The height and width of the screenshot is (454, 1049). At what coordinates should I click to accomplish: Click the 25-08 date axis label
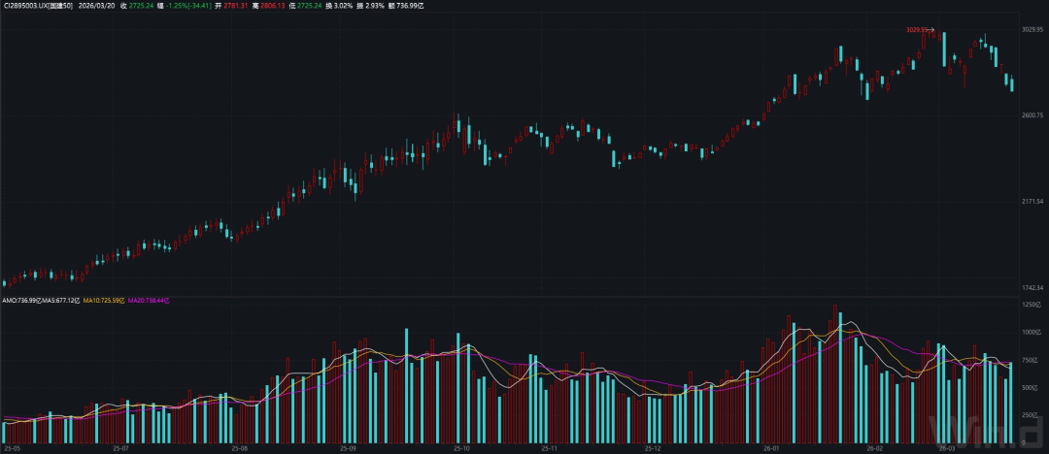click(x=238, y=448)
